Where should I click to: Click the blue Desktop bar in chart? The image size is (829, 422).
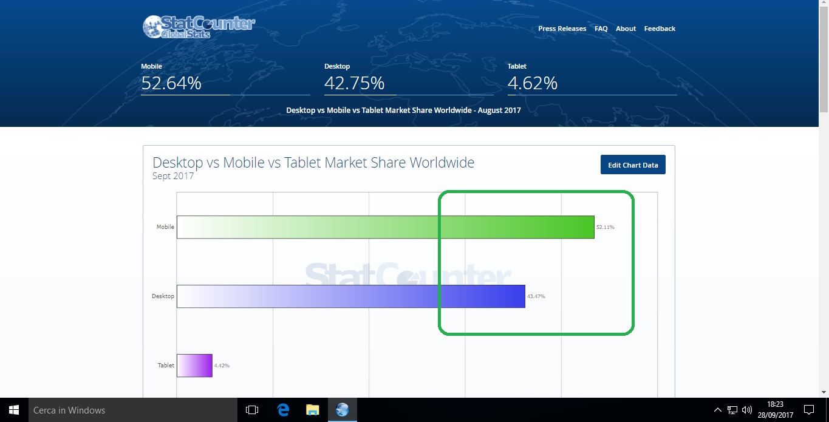click(x=350, y=296)
